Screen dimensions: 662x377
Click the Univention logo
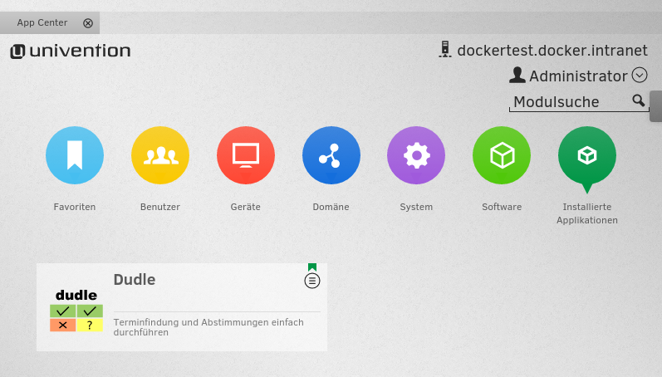(x=71, y=51)
